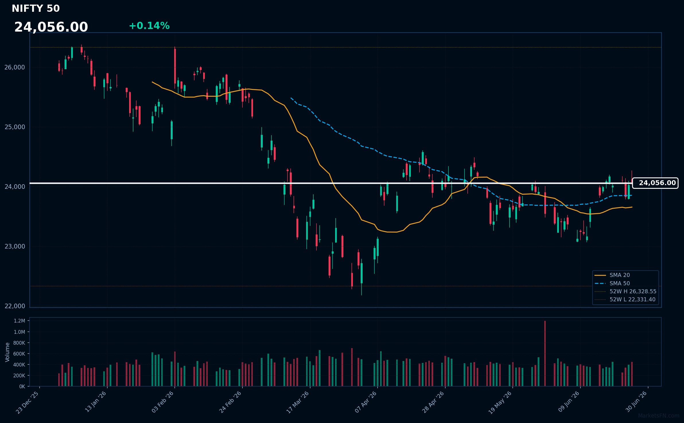This screenshot has width=684, height=423.
Task: Click the tallest red volume spike bar
Action: (x=545, y=354)
